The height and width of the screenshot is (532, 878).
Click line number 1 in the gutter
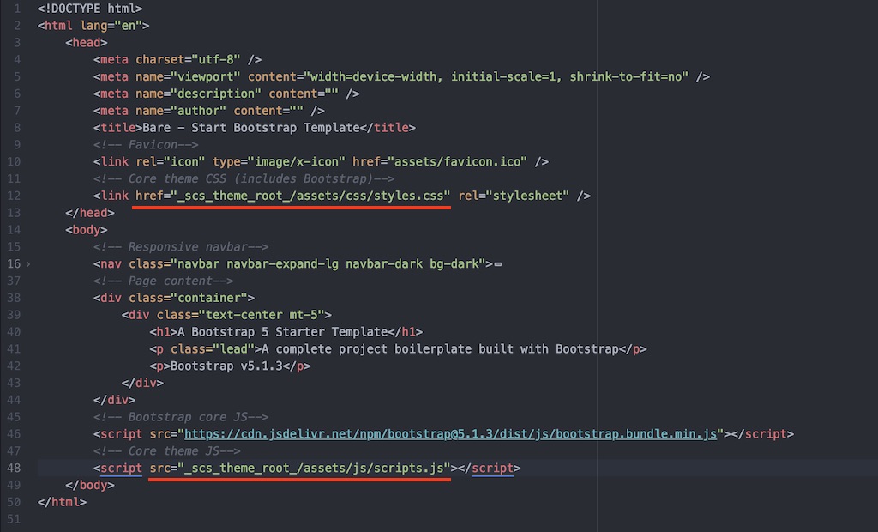pyautogui.click(x=17, y=8)
